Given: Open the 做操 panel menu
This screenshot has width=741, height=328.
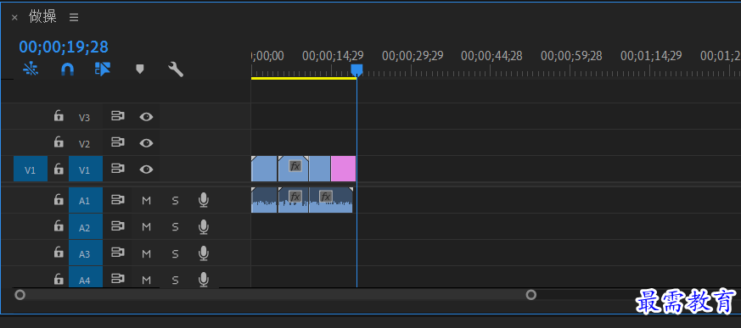Looking at the screenshot, I should [x=74, y=18].
